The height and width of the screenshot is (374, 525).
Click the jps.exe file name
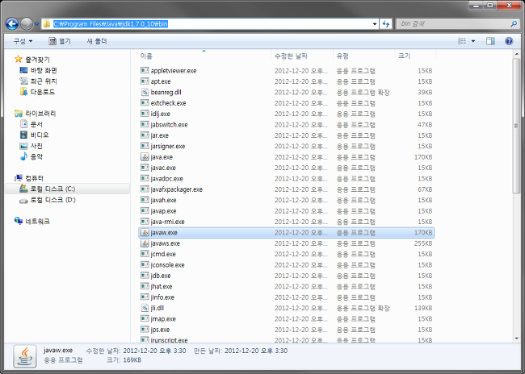click(160, 330)
